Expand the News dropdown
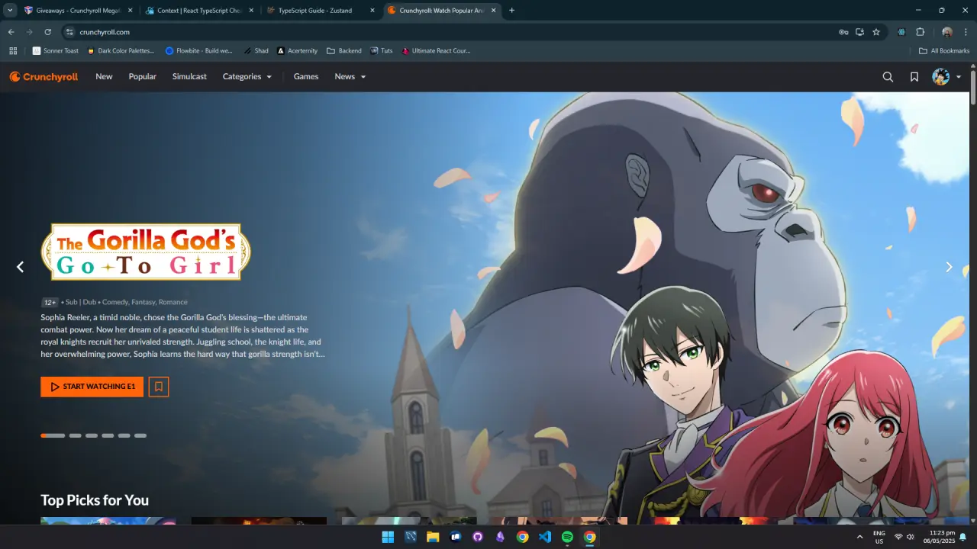This screenshot has height=549, width=977. pyautogui.click(x=350, y=76)
